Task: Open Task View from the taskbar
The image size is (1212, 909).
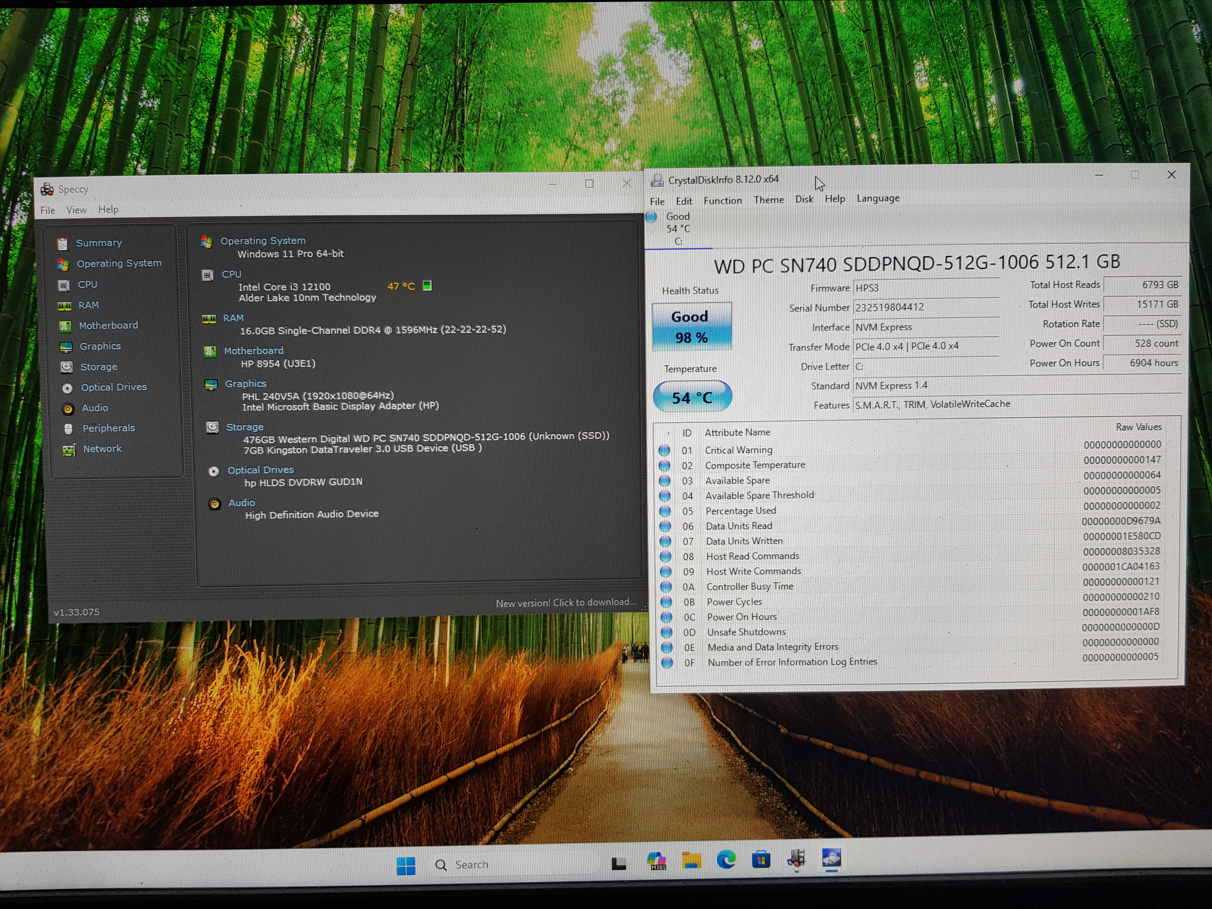Action: click(619, 864)
